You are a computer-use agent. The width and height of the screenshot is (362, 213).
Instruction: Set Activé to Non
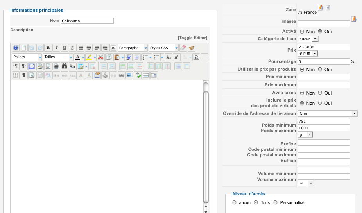(302, 32)
